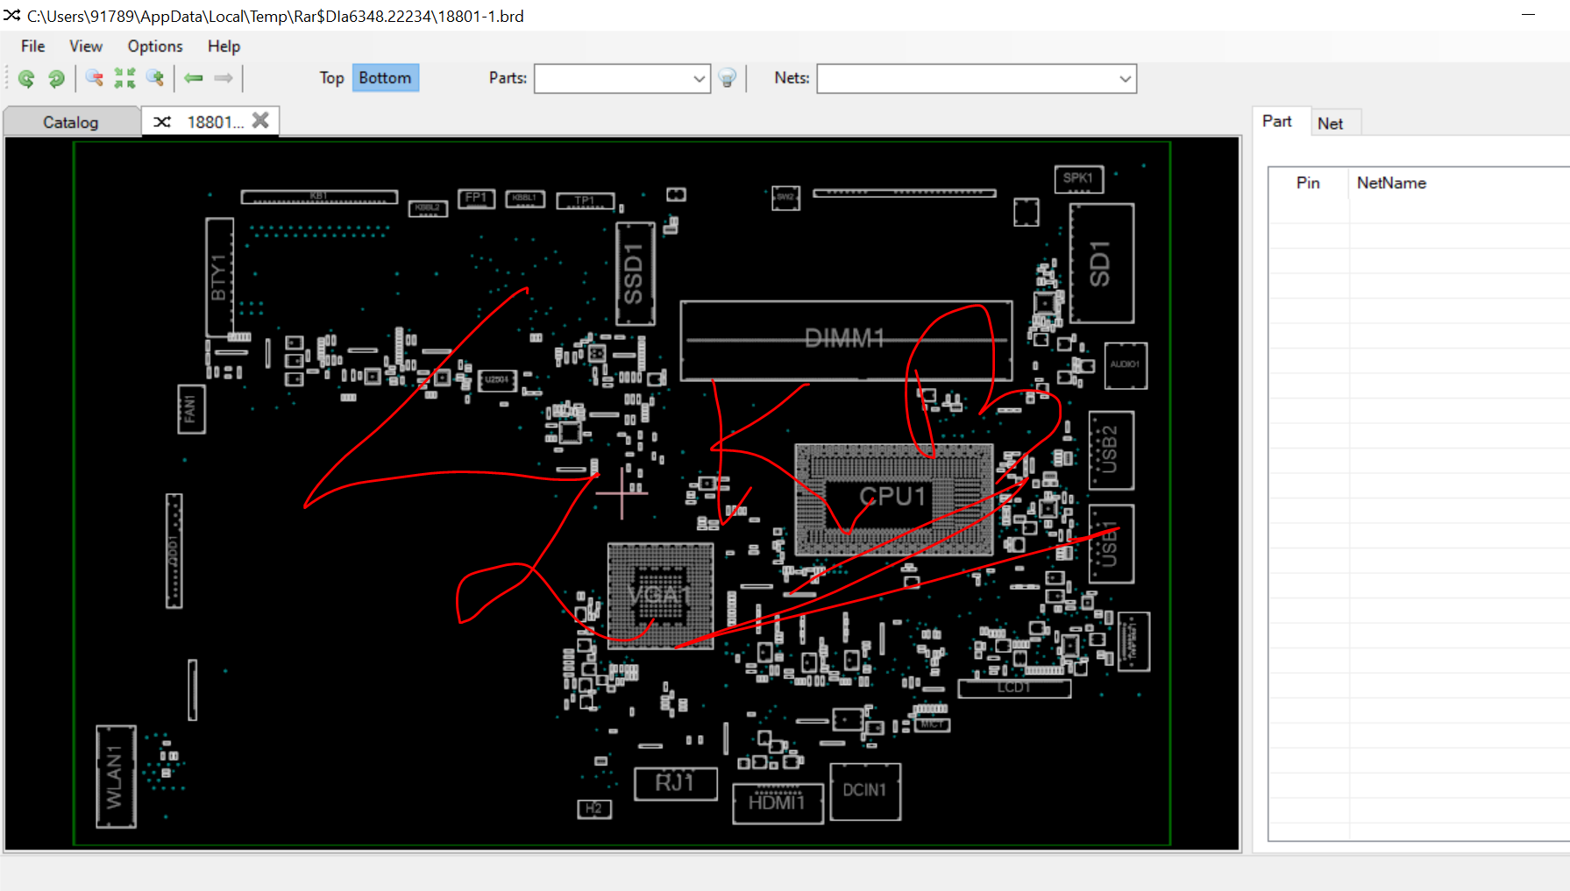Minimize the boardview window
This screenshot has height=891, width=1570.
pyautogui.click(x=1528, y=15)
